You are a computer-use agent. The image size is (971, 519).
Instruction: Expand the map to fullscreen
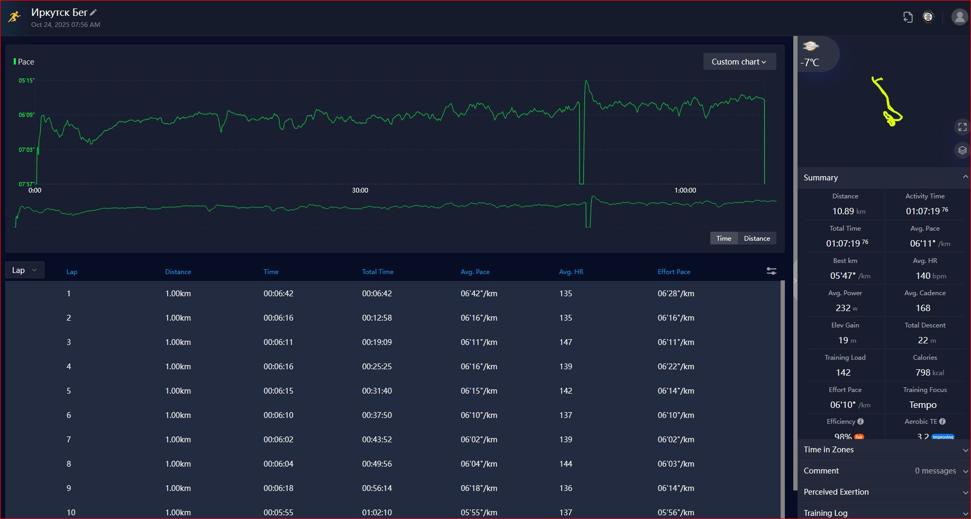pos(962,127)
